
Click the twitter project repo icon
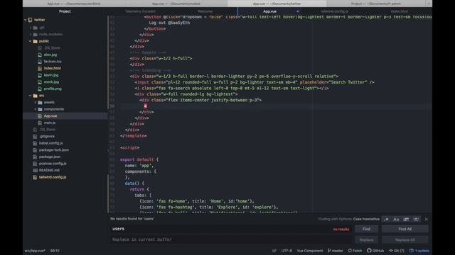pos(30,20)
